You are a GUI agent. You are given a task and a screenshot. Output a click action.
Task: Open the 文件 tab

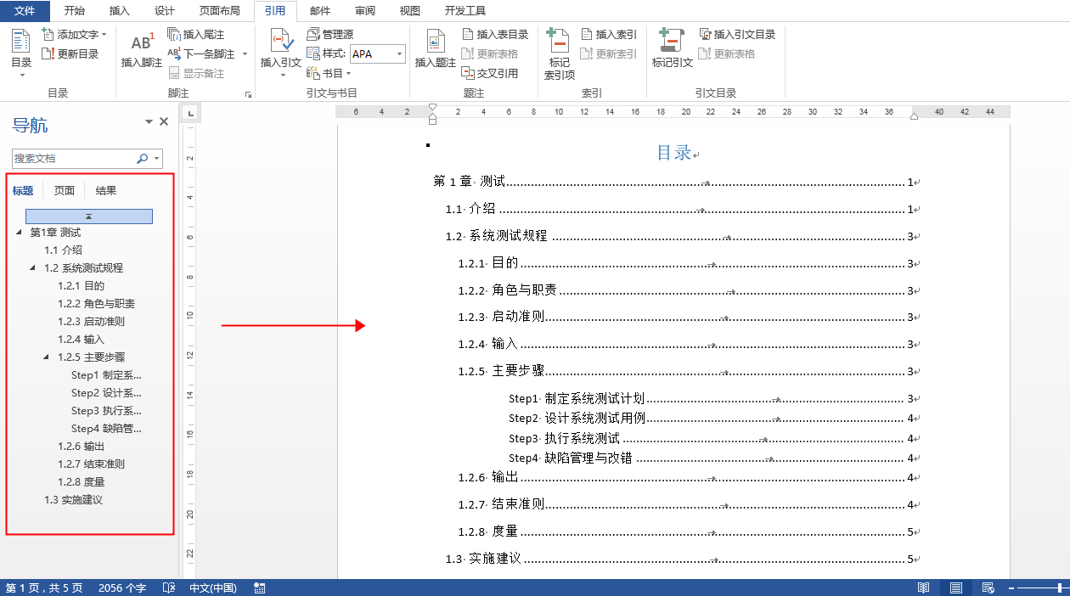click(x=25, y=11)
